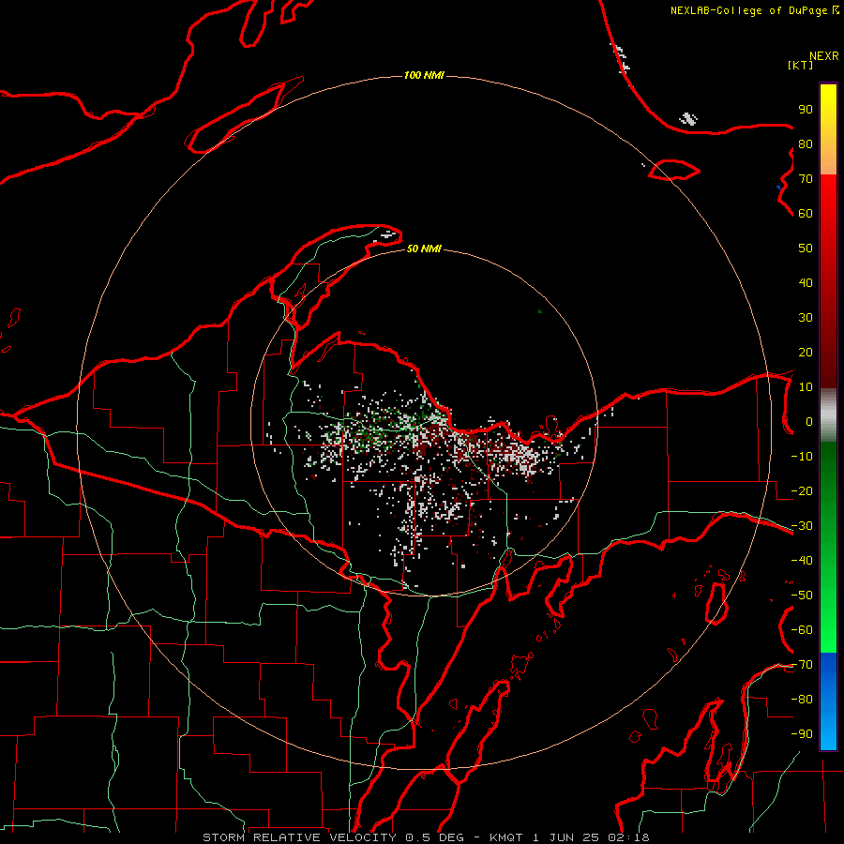Image resolution: width=844 pixels, height=844 pixels.
Task: Select the -80 value on the velocity scale
Action: click(802, 700)
